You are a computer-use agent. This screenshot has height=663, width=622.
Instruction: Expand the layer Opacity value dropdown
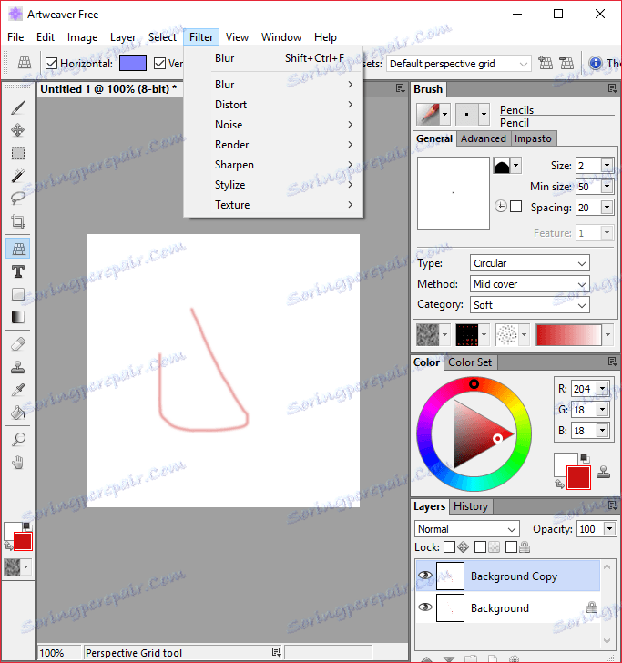(x=609, y=529)
